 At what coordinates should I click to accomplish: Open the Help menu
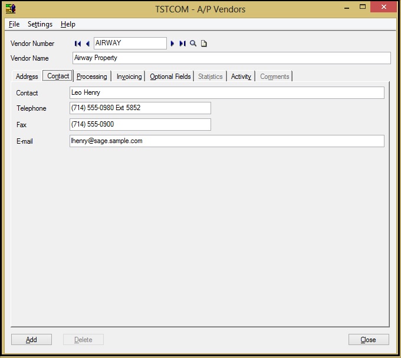click(x=68, y=24)
